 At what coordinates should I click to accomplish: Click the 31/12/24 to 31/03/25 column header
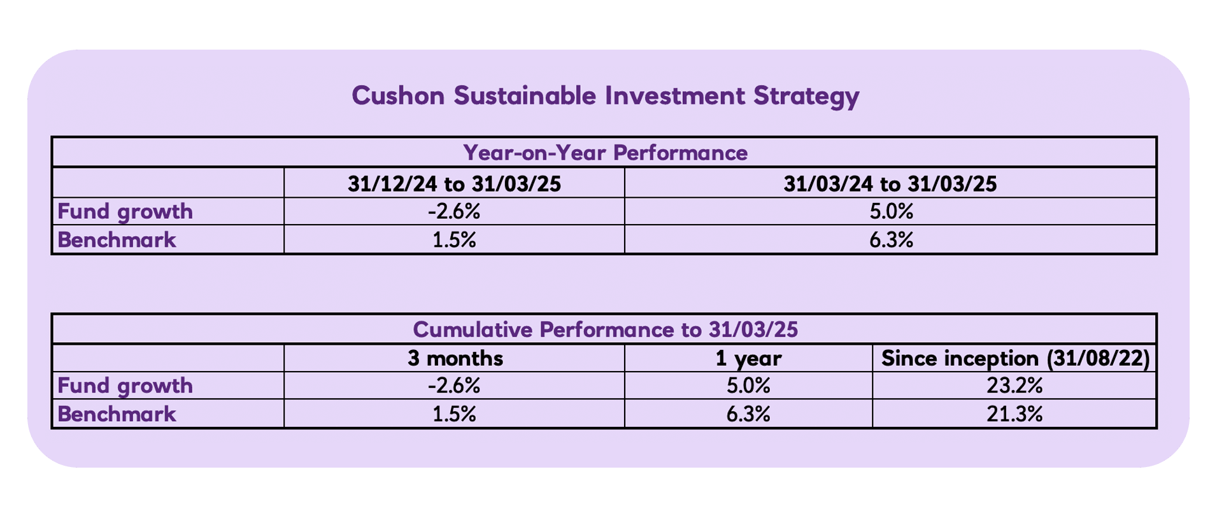pos(454,184)
